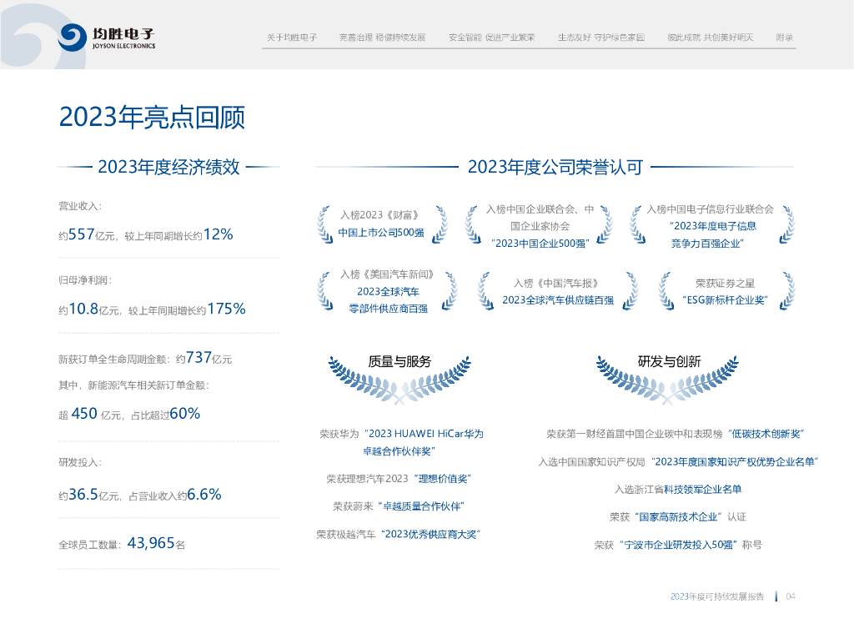Click 其中，新能源汽车相关新订单金额 label

pyautogui.click(x=133, y=385)
